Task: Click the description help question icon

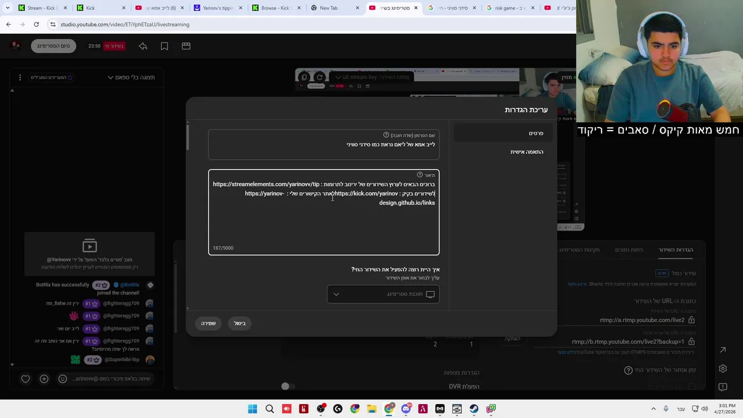Action: coord(420,175)
